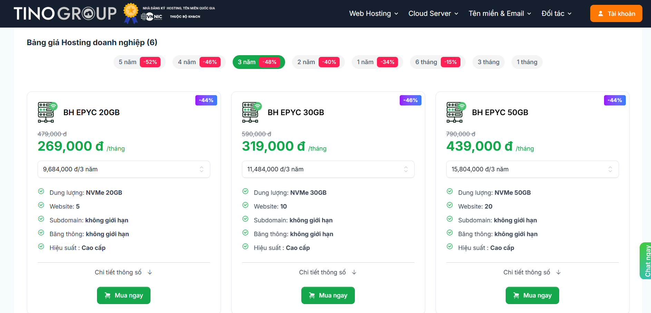651x313 pixels.
Task: Click the -46% discount badge on BH EPYC 30GB
Action: [x=410, y=100]
